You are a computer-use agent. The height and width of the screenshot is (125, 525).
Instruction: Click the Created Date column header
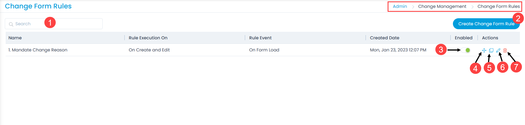pos(384,38)
